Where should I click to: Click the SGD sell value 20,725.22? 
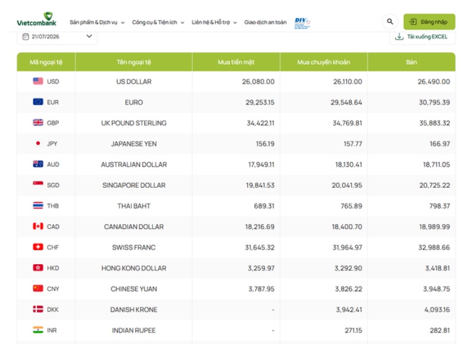tap(435, 185)
